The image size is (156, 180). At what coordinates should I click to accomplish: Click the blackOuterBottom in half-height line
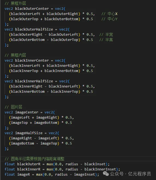tap(28, 40)
